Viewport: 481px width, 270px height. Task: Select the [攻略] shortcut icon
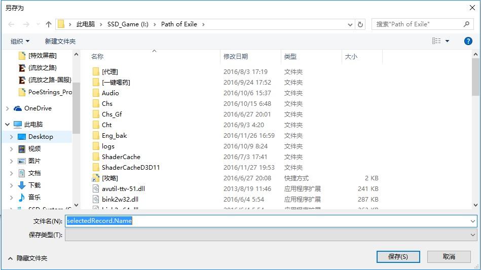(x=96, y=178)
